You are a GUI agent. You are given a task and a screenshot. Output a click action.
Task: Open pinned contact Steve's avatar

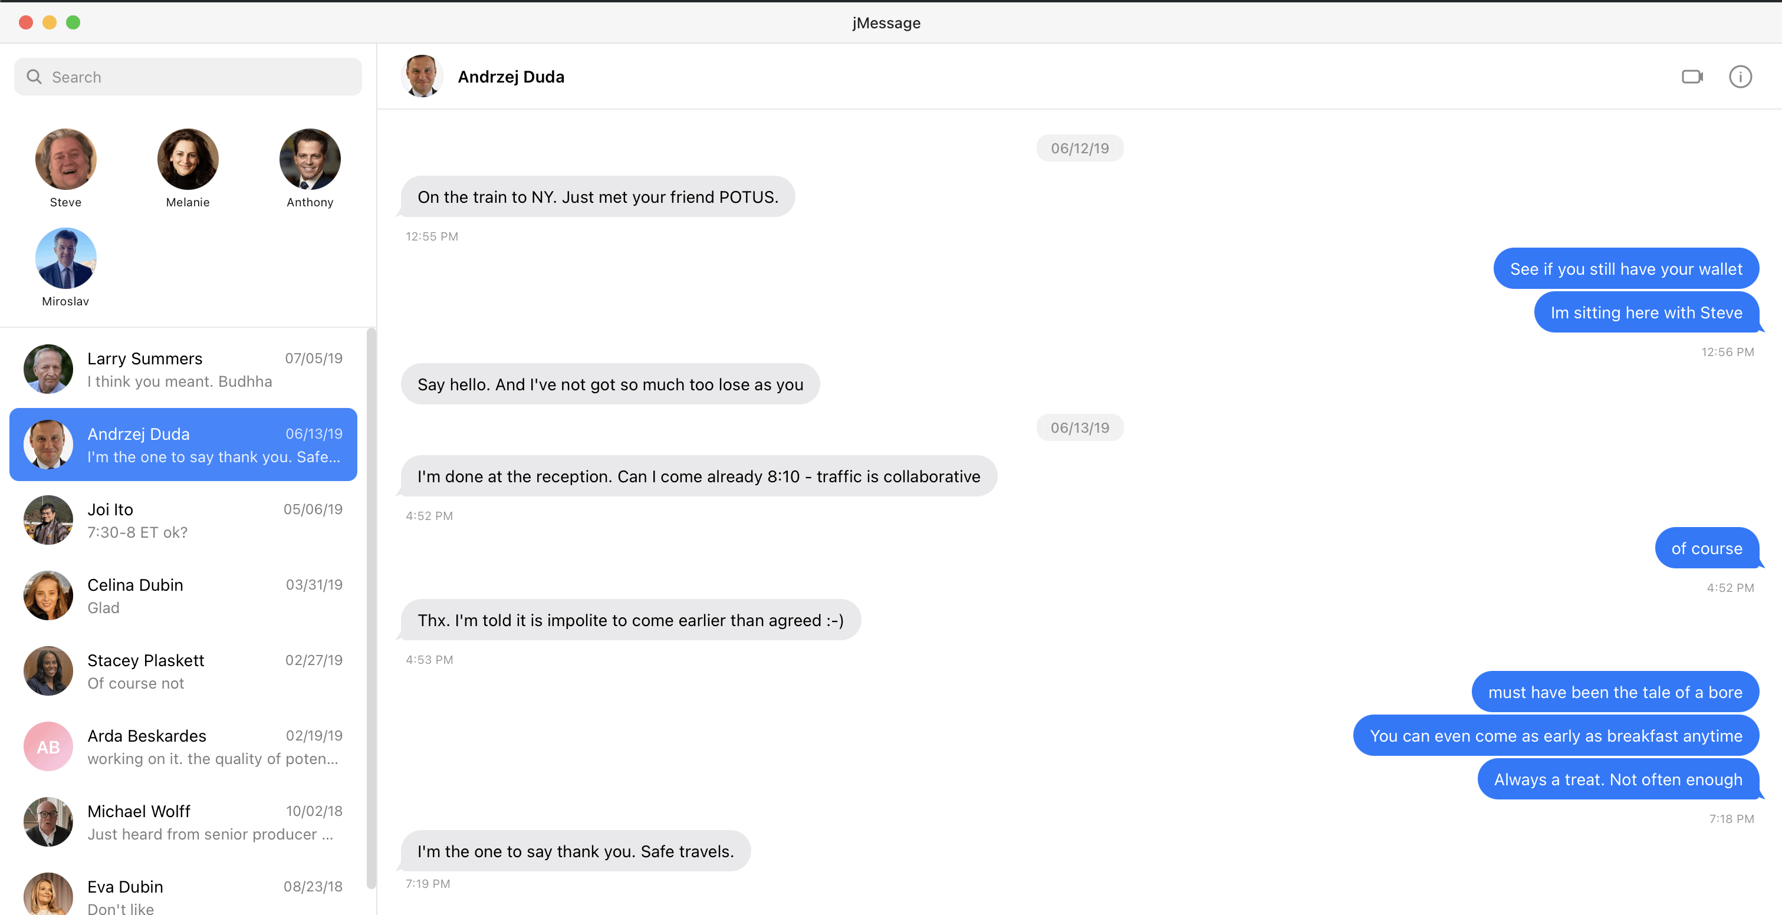click(65, 159)
